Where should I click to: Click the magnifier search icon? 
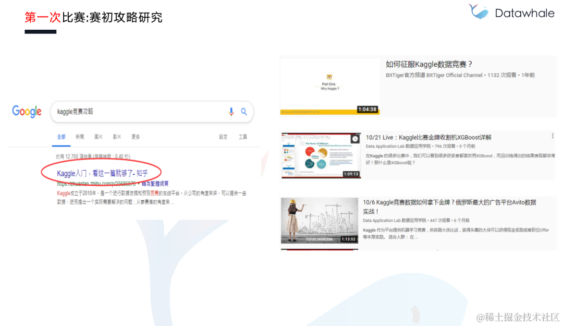[244, 112]
